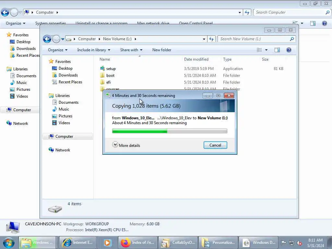332x249 pixels.
Task: Open Documents in New Volume sidebar
Action: click(68, 102)
